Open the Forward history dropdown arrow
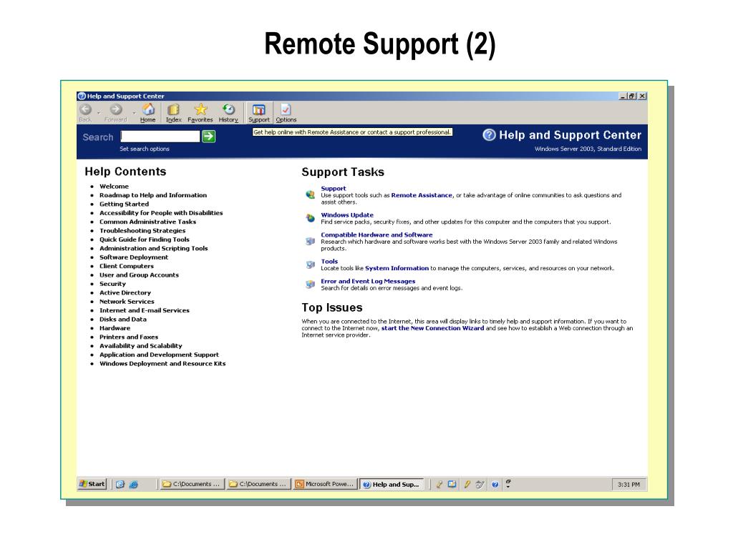The width and height of the screenshot is (733, 549). pos(134,113)
